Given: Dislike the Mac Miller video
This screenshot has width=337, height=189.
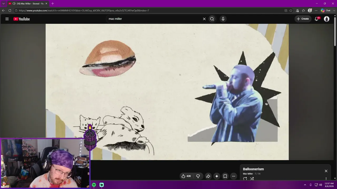Looking at the screenshot, I should 198,176.
